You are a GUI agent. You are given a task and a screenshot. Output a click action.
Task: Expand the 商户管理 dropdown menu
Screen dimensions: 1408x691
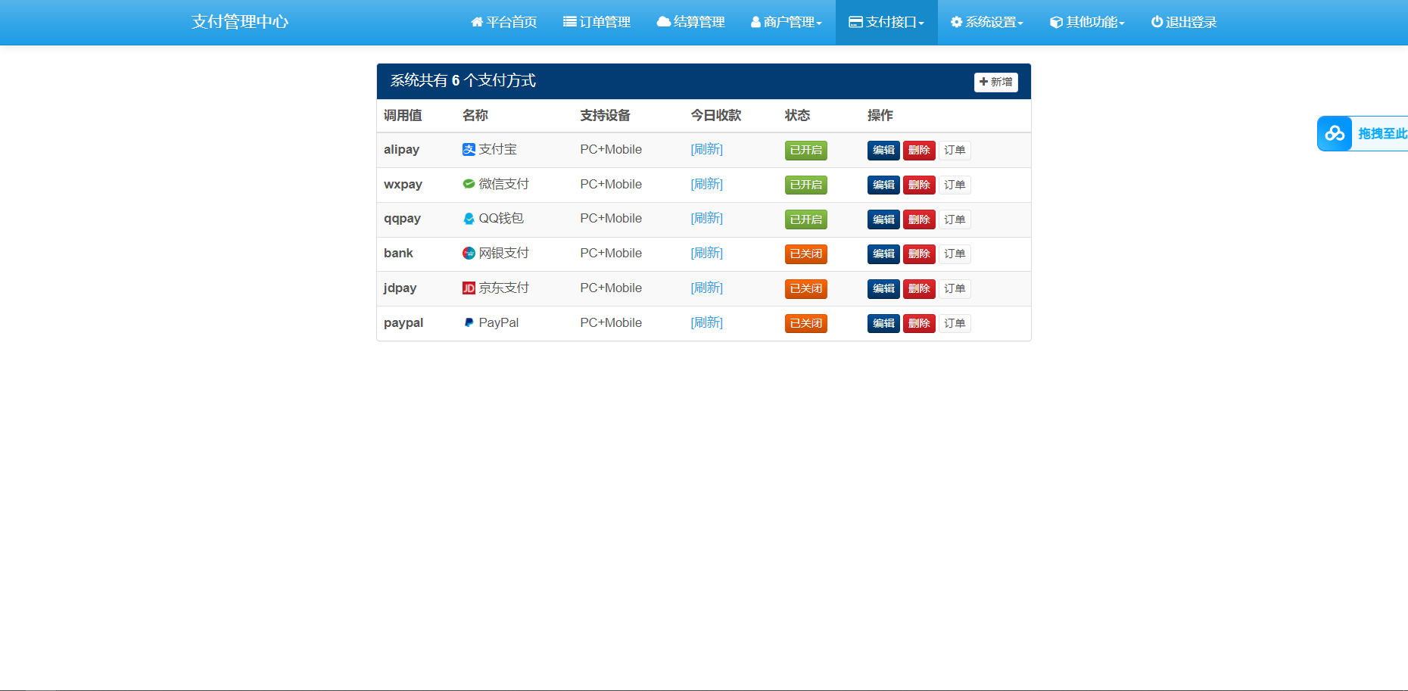point(787,23)
